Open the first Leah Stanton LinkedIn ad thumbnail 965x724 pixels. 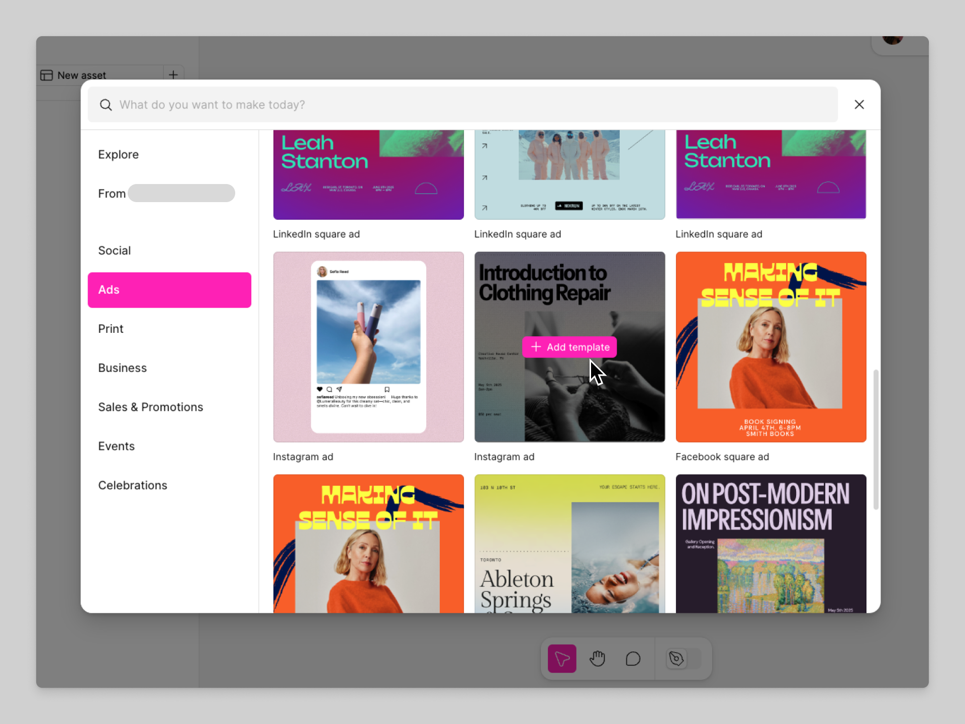[368, 174]
